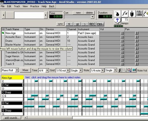
Task: Click the Back menu button
Action: point(52,7)
